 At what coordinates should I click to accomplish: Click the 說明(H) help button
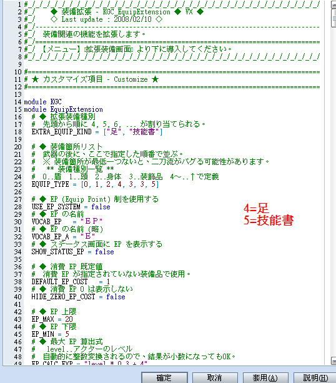pyautogui.click(x=315, y=377)
